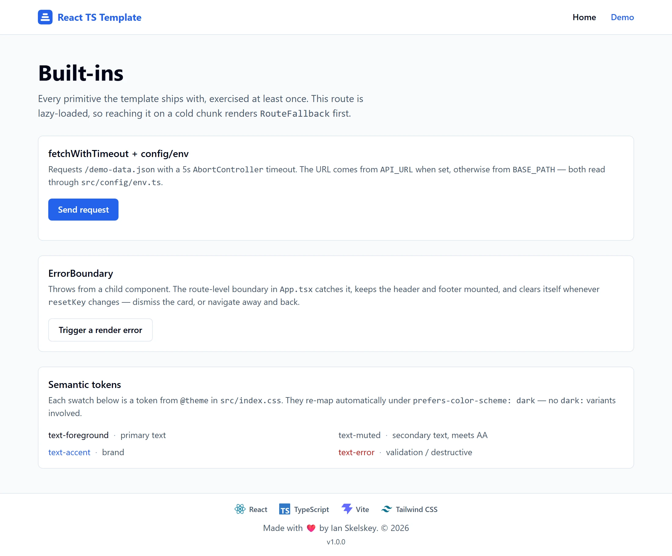This screenshot has height=556, width=672.
Task: Open the Tailwind CSS footer link text
Action: (x=416, y=509)
